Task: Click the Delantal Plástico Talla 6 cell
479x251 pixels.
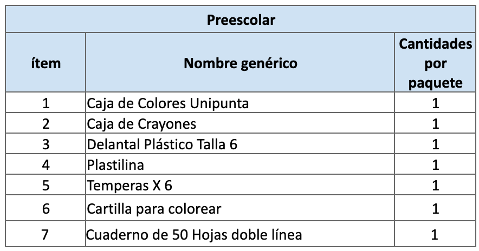Action: pyautogui.click(x=162, y=144)
